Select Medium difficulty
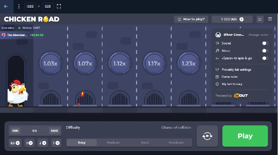 point(113,143)
